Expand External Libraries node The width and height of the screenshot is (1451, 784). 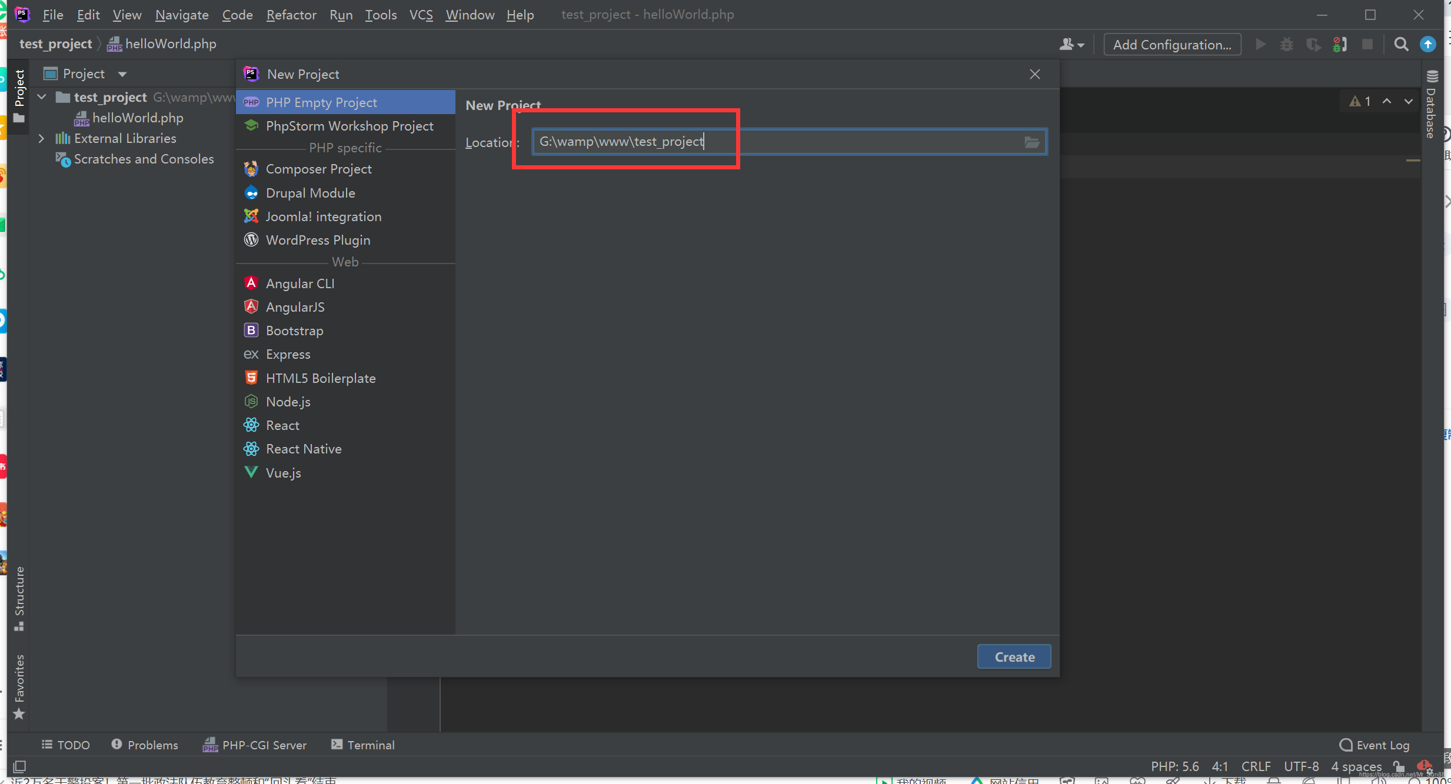pos(42,138)
